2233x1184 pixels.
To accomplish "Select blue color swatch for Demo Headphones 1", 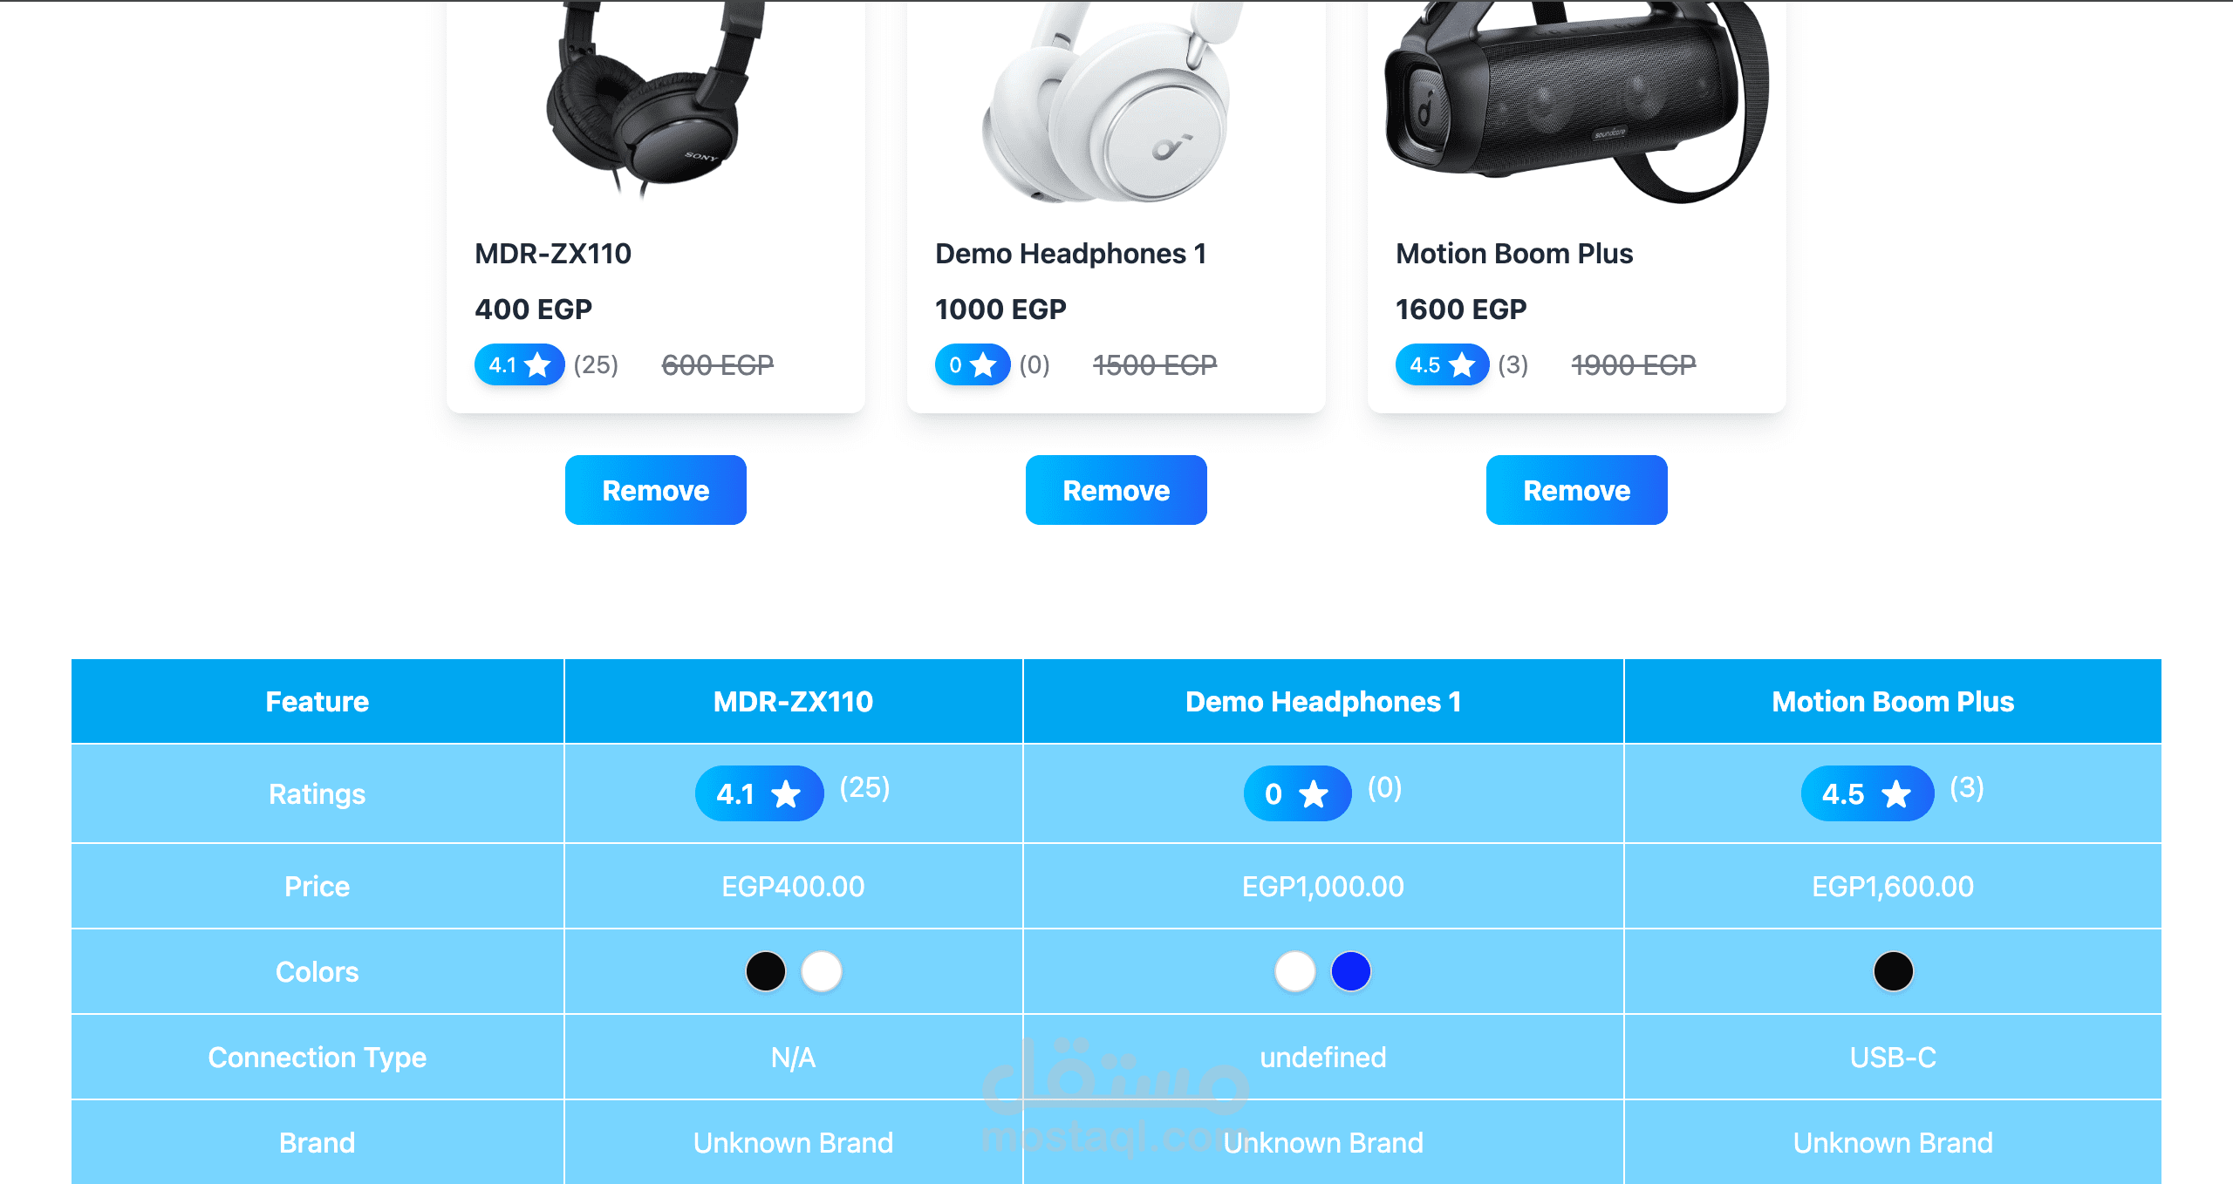I will point(1351,971).
